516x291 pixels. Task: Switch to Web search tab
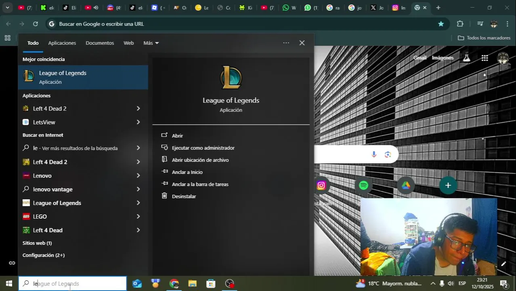pos(128,43)
